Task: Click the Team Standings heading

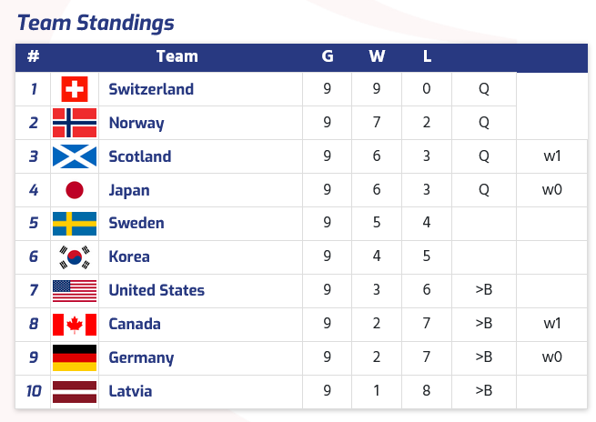Action: [x=96, y=23]
